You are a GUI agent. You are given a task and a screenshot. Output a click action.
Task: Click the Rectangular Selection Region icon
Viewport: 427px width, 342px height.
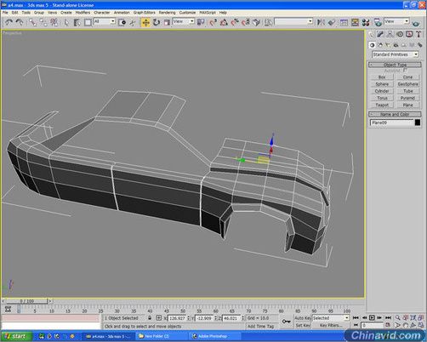(88, 22)
